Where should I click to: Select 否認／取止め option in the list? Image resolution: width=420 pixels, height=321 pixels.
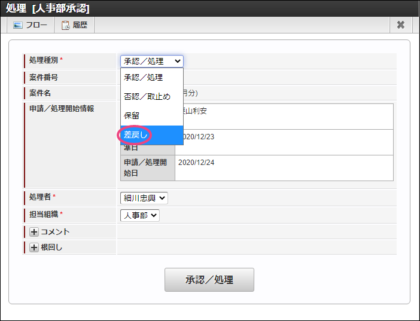pyautogui.click(x=147, y=96)
